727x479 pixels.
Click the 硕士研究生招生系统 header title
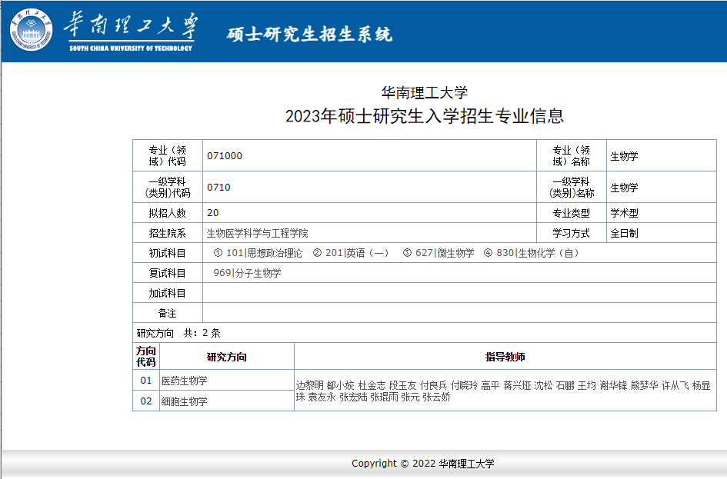(309, 35)
